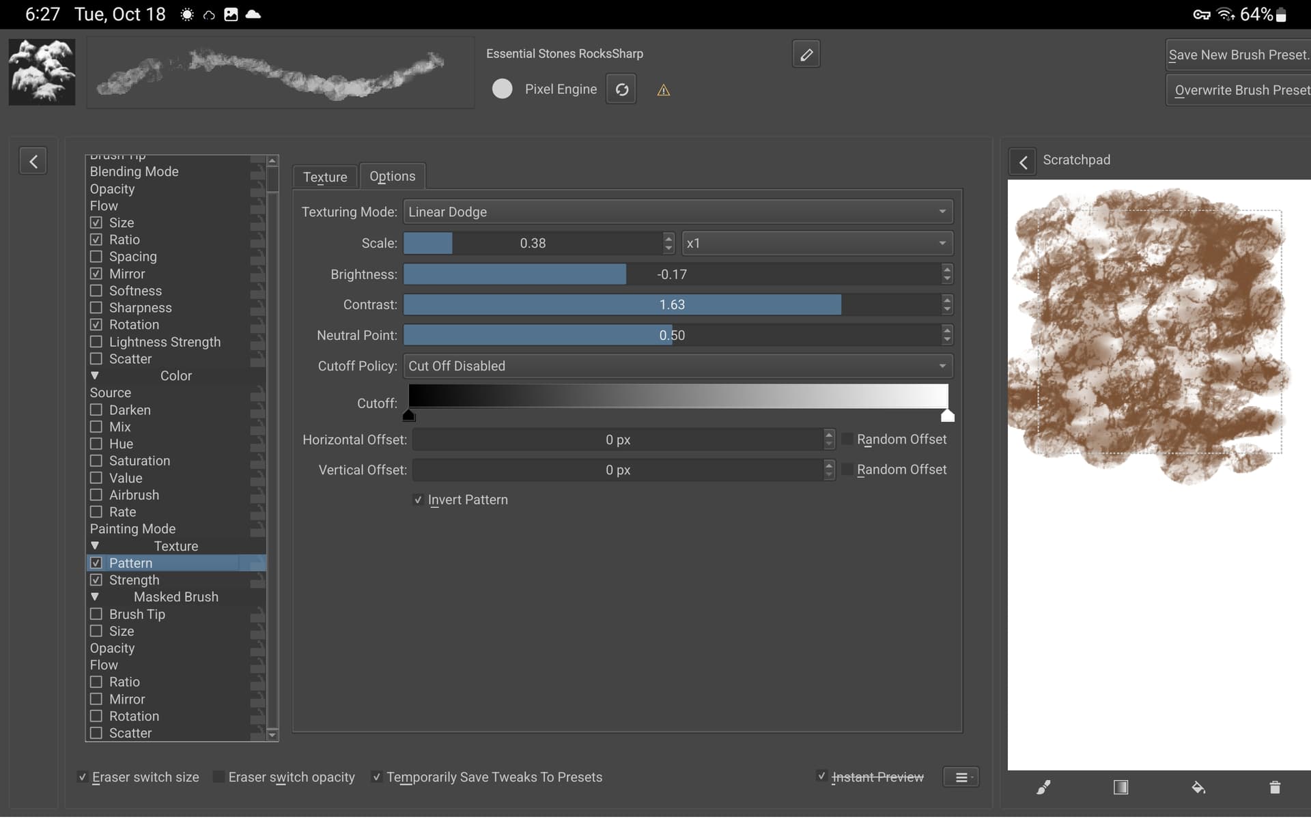The width and height of the screenshot is (1311, 819).
Task: Enable the Spacing checkbox
Action: pos(96,257)
